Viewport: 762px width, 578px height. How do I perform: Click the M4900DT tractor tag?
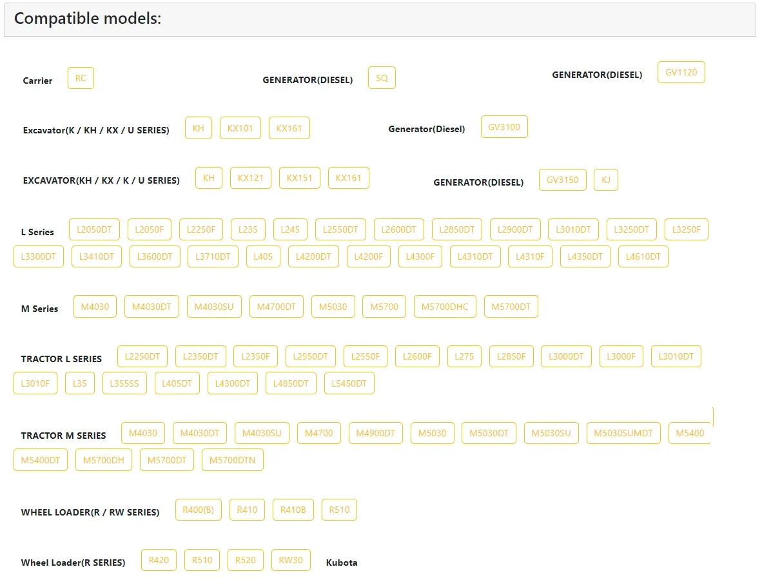click(376, 433)
